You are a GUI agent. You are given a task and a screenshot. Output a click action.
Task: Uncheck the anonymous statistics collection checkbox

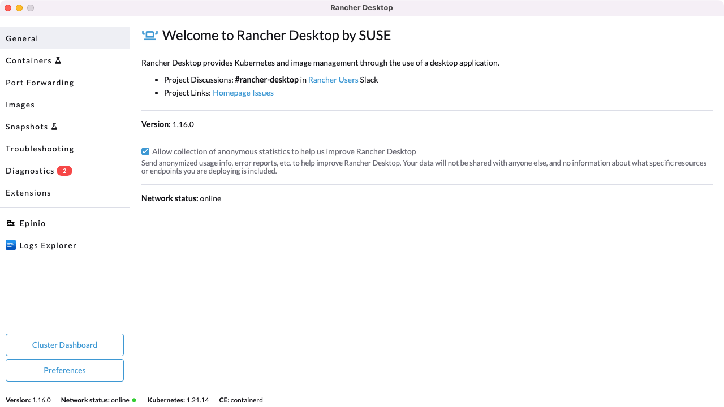pos(145,151)
